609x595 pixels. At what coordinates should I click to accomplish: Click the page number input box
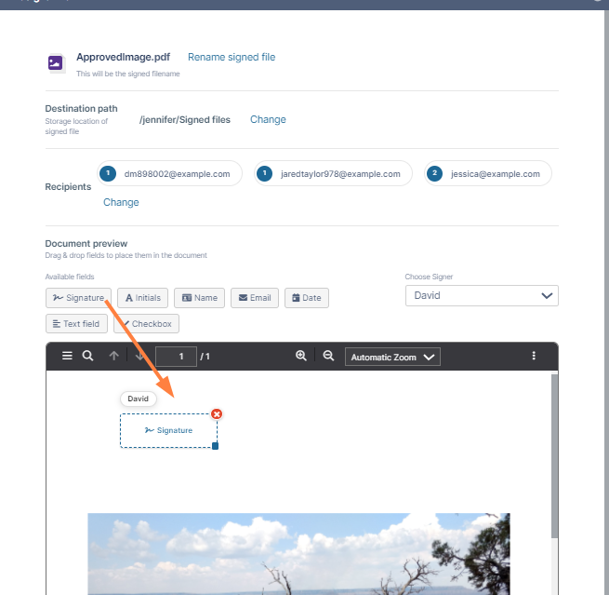pyautogui.click(x=176, y=357)
